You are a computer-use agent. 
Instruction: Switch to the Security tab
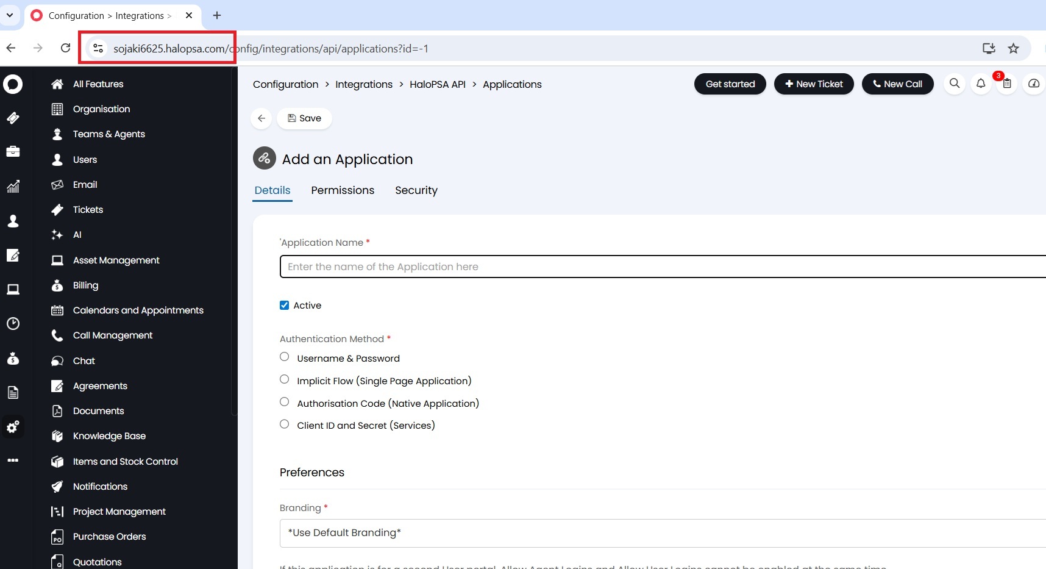coord(416,190)
